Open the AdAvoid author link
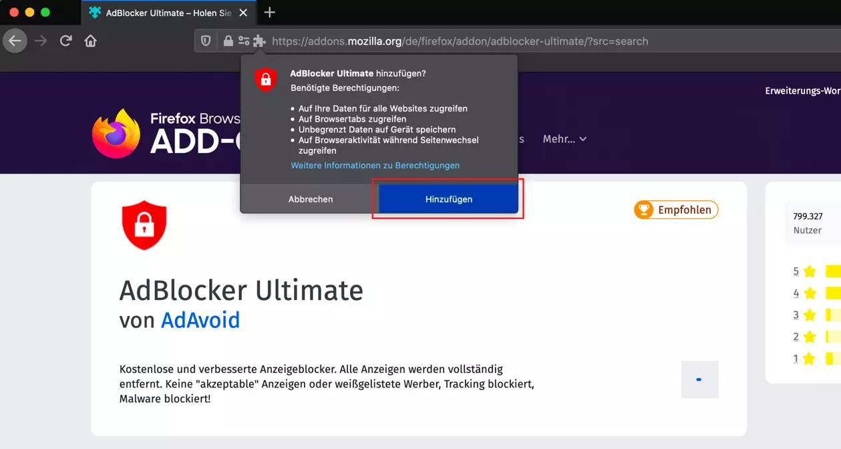The height and width of the screenshot is (449, 841). [x=200, y=320]
